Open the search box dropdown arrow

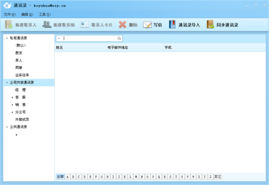coord(59,38)
